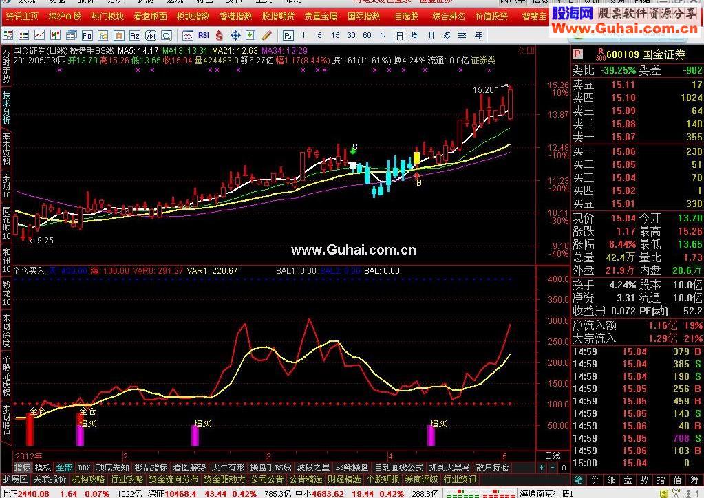Click the F5 chart switch icon
Screen dimensions: 704x498
click(288, 35)
